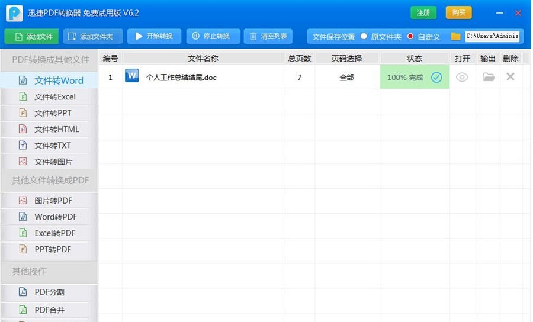533x322 pixels.
Task: Click the 文件转PPT document icon
Action: pos(23,113)
